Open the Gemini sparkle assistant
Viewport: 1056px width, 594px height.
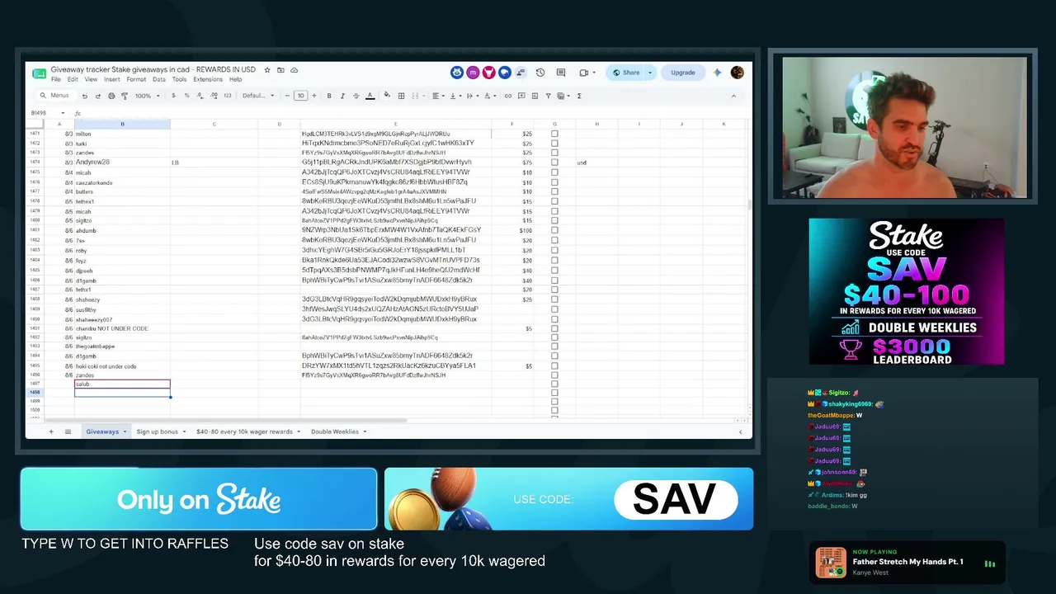coord(717,73)
